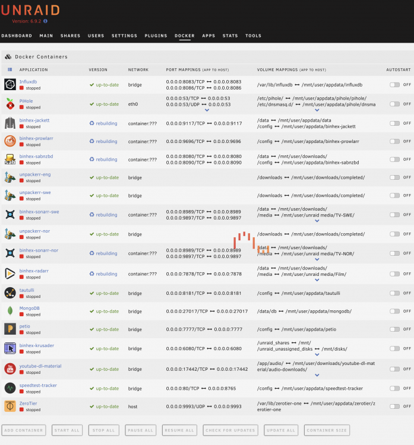Image resolution: width=414 pixels, height=445 pixels.
Task: Click the Start All button
Action: point(67,430)
